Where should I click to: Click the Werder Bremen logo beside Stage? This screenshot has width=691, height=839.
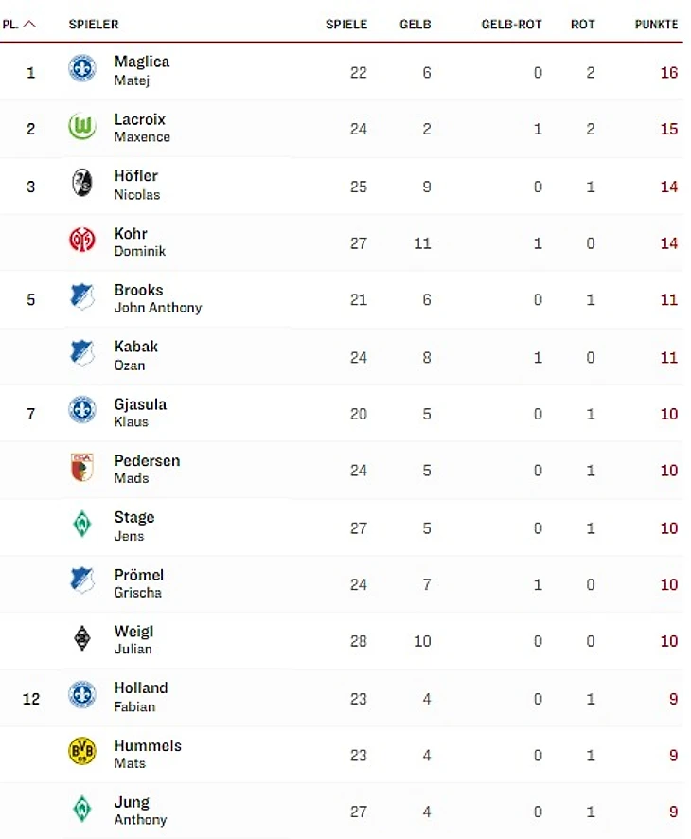point(82,525)
